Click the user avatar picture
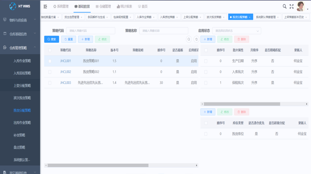 pyautogui.click(x=301, y=6)
